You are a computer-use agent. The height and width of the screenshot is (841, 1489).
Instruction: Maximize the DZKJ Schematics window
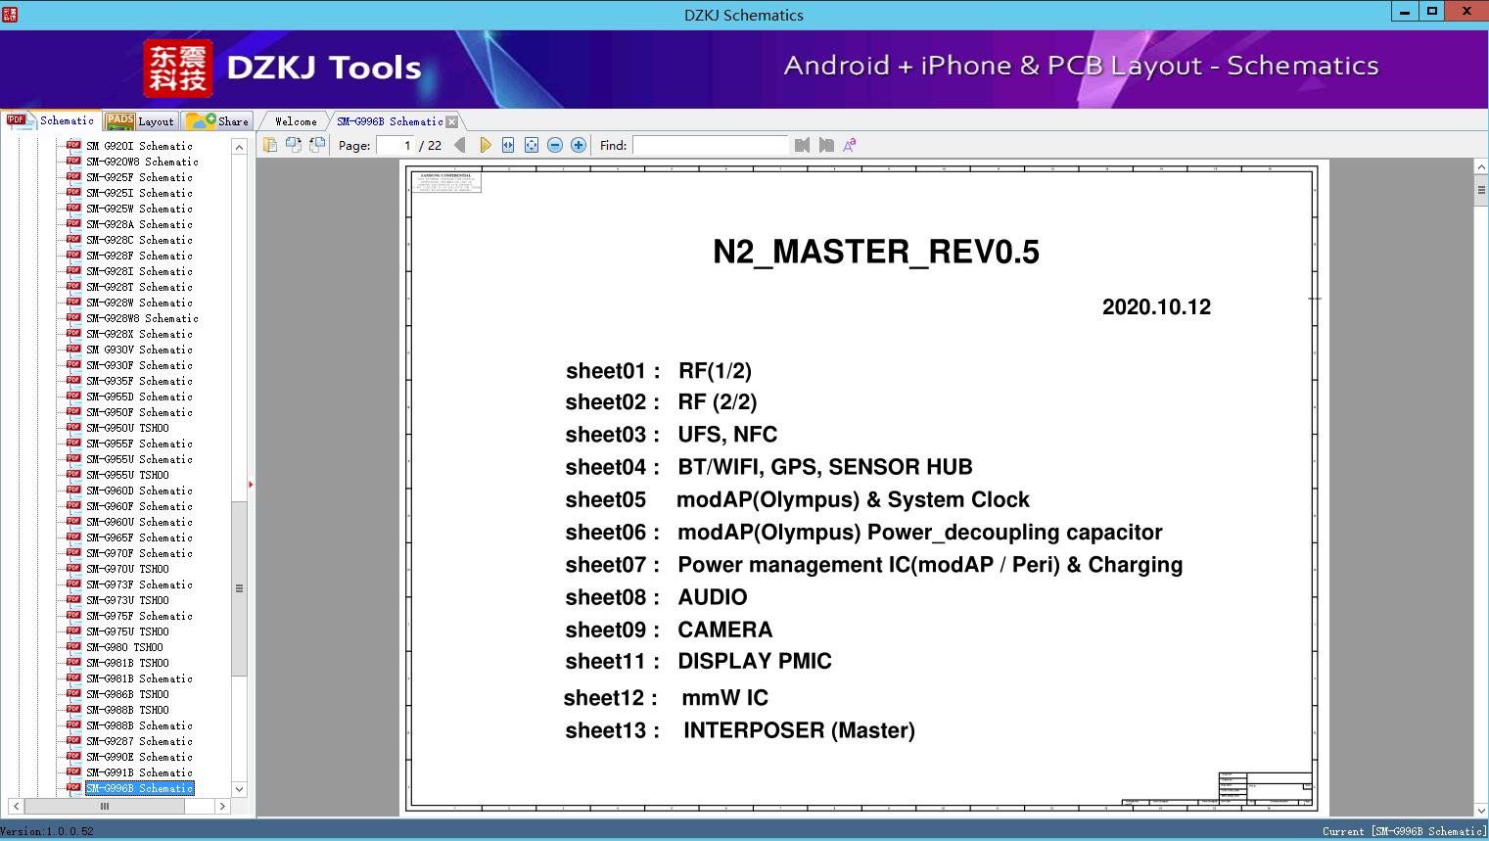(x=1432, y=12)
